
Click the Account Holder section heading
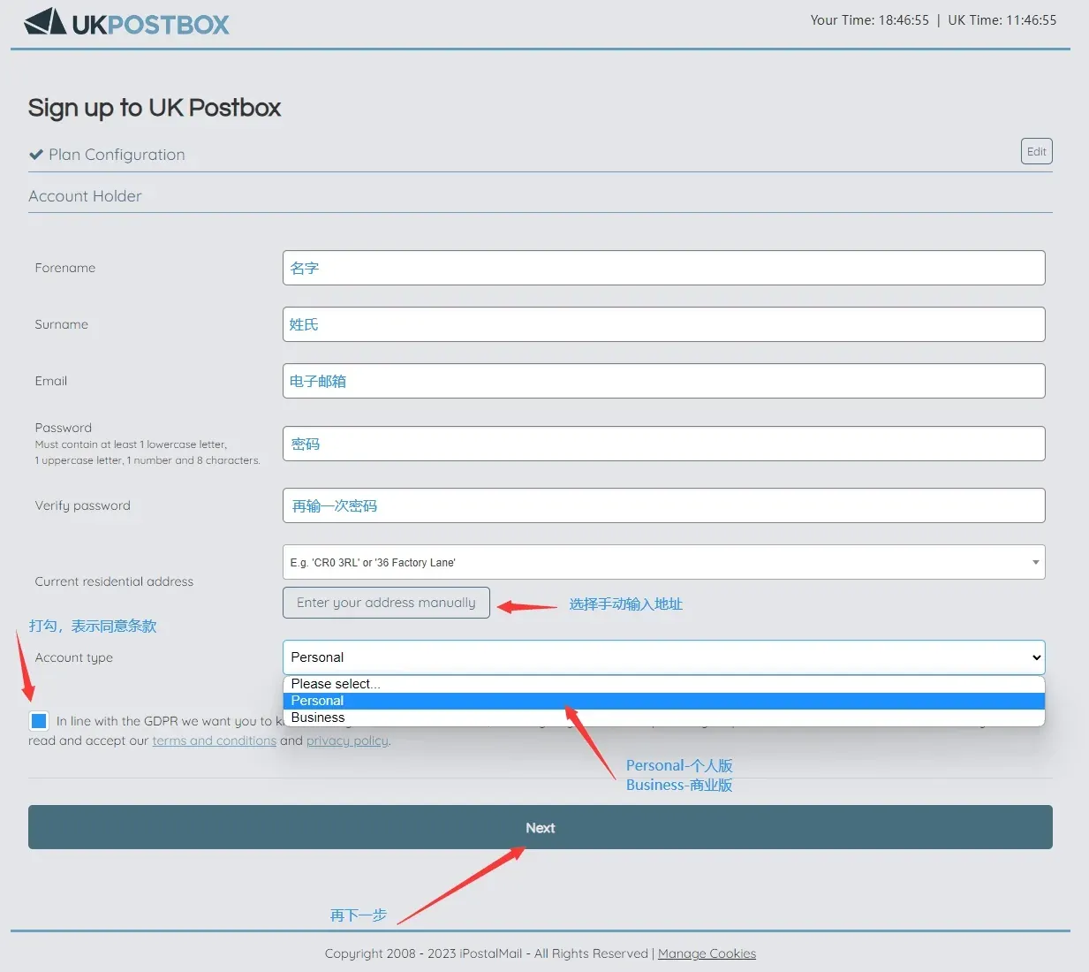85,196
